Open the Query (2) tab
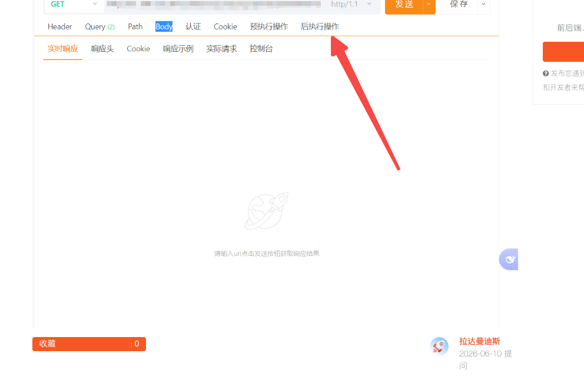Screen dimensions: 584x380 tap(100, 27)
